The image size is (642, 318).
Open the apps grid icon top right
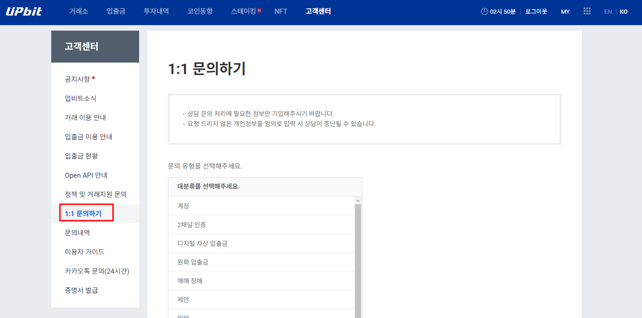coord(587,11)
